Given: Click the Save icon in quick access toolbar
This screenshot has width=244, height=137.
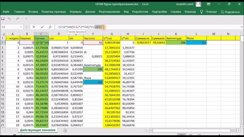Looking at the screenshot, I should point(3,19).
